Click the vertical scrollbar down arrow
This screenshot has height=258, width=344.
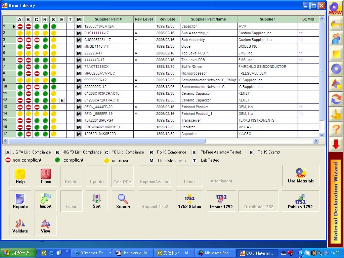tap(321, 135)
